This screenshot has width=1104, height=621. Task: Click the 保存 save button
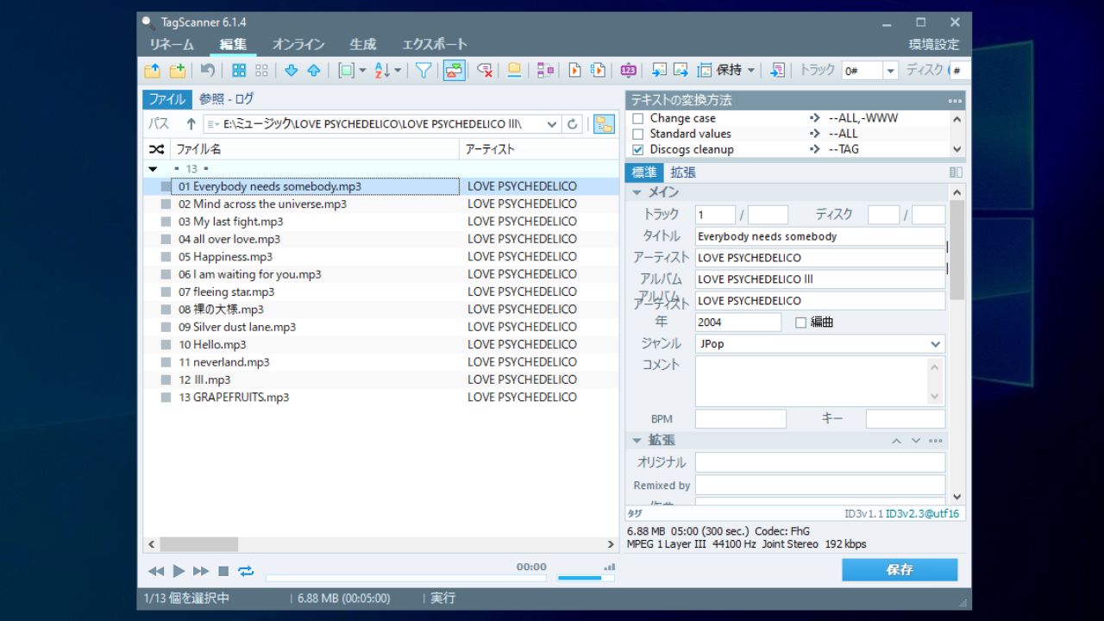pos(900,570)
